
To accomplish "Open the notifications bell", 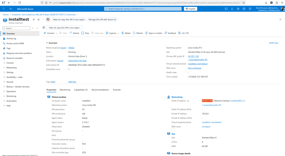I will [232, 9].
